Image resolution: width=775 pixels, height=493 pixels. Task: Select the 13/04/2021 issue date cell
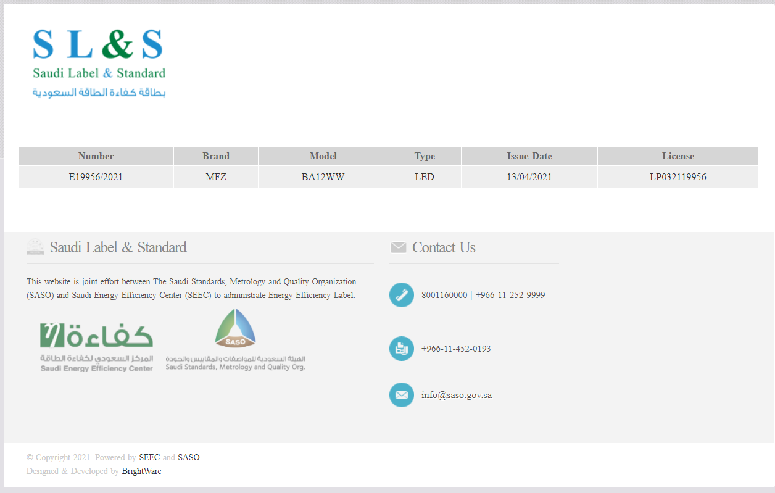point(529,177)
